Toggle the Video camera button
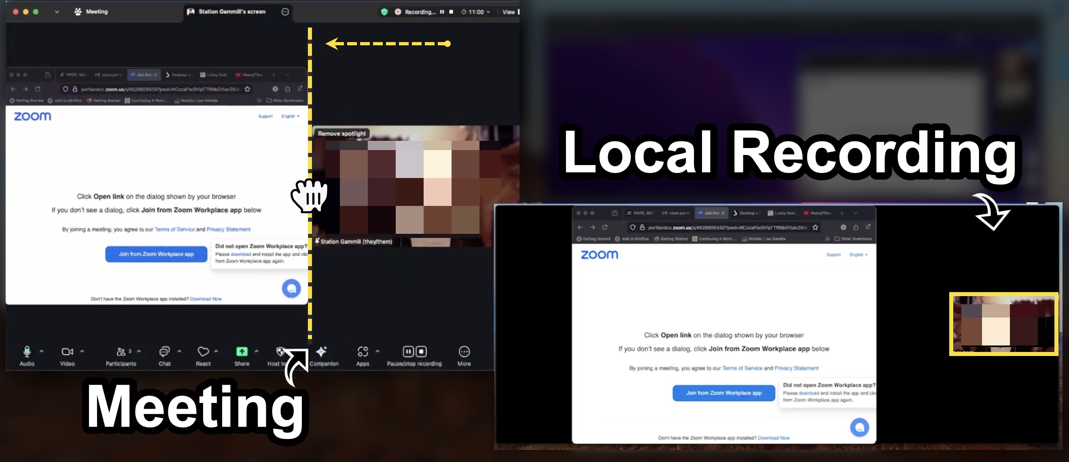The height and width of the screenshot is (462, 1069). [67, 352]
